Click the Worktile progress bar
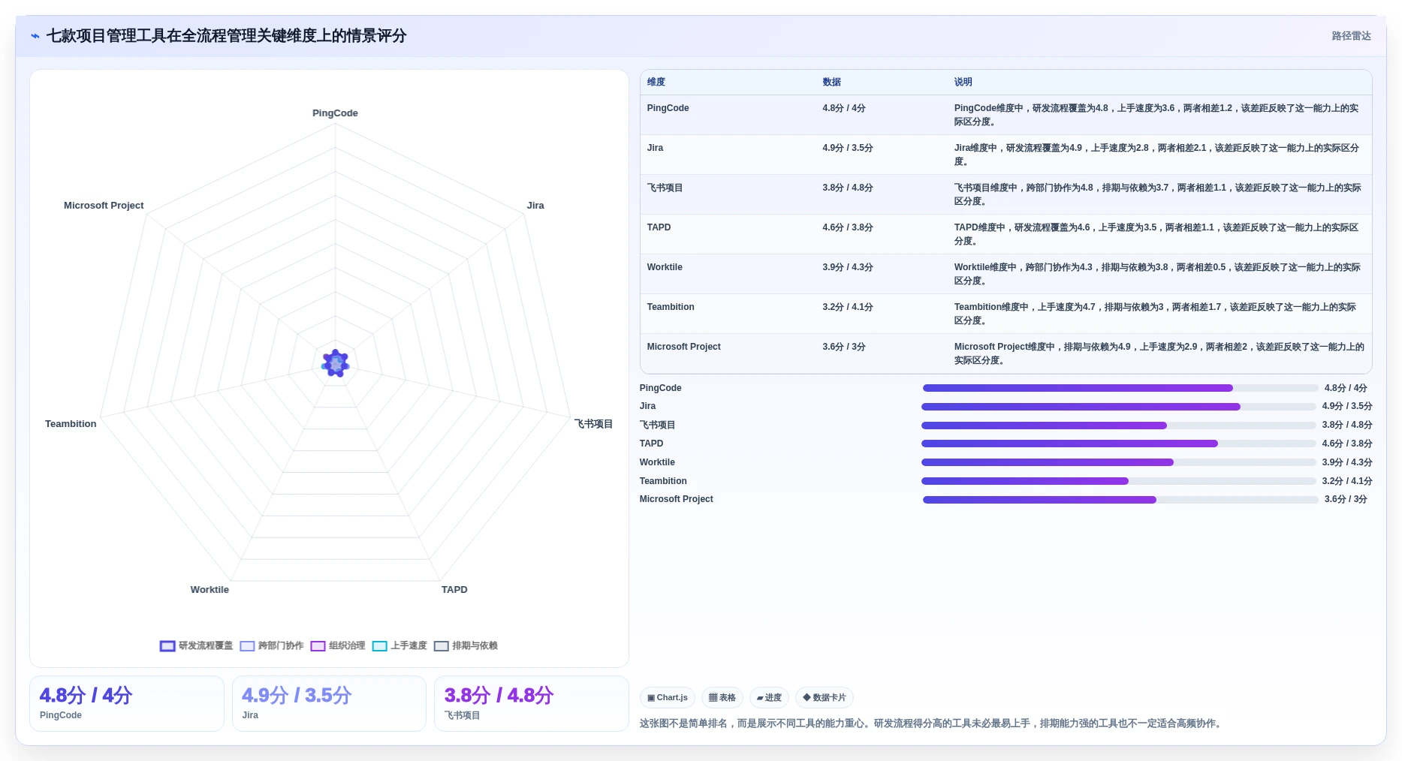 tap(1119, 462)
